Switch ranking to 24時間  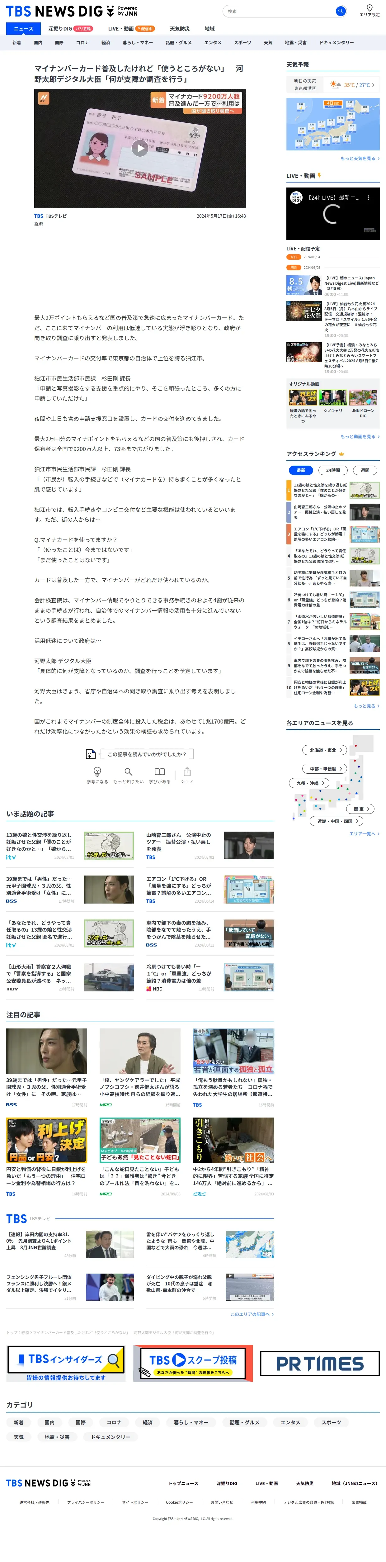(333, 470)
